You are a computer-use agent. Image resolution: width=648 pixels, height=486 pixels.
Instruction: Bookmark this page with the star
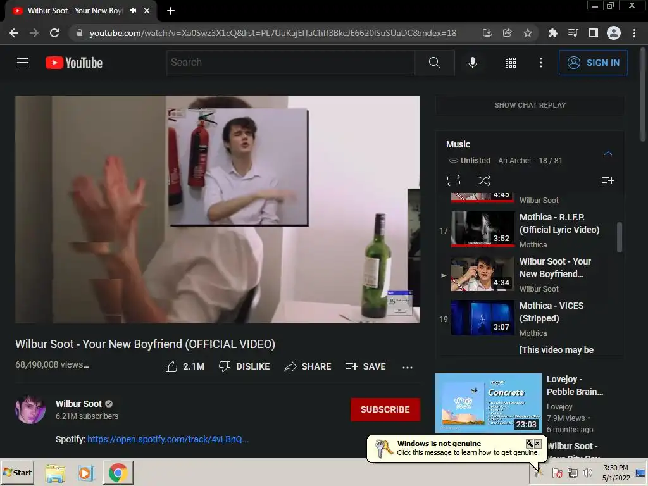click(527, 33)
